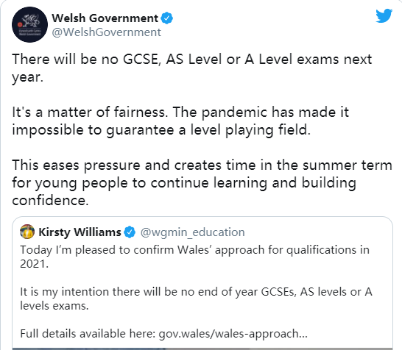The width and height of the screenshot is (402, 350).
Task: Follow the gov.wales/wales-approach link
Action: (x=233, y=334)
